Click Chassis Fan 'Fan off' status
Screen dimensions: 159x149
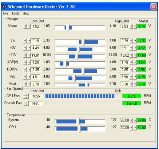tap(132, 103)
